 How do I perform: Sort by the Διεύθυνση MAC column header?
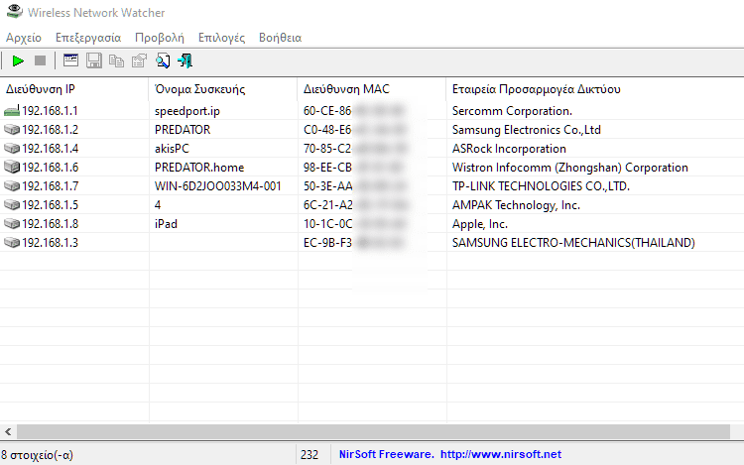click(372, 89)
